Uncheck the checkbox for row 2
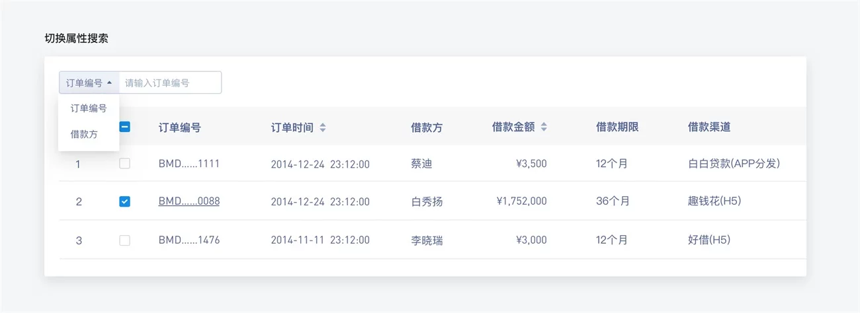860x313 pixels. 124,201
